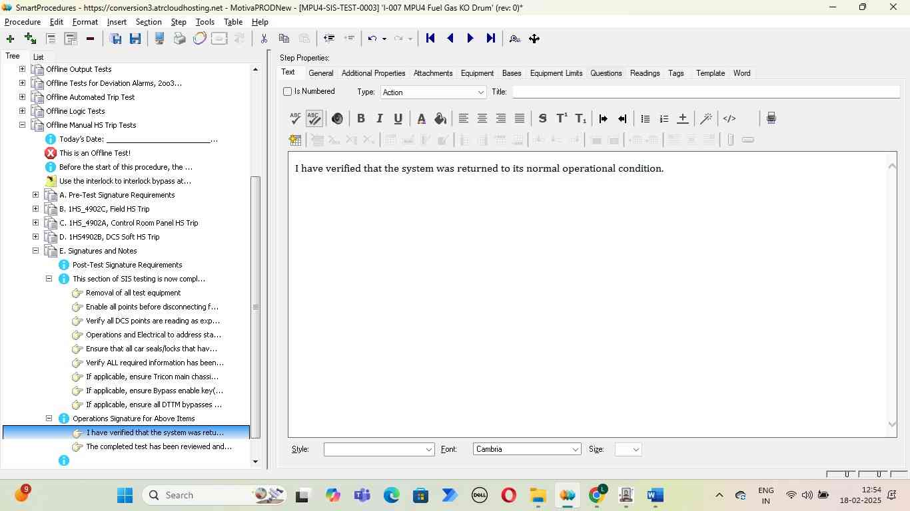Viewport: 910px width, 511px height.
Task: Apply superscript formatting icon
Action: (x=562, y=118)
